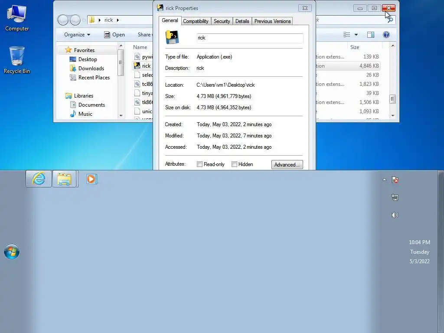Enable the Hidden attribute checkbox
The width and height of the screenshot is (444, 333).
[x=234, y=164]
